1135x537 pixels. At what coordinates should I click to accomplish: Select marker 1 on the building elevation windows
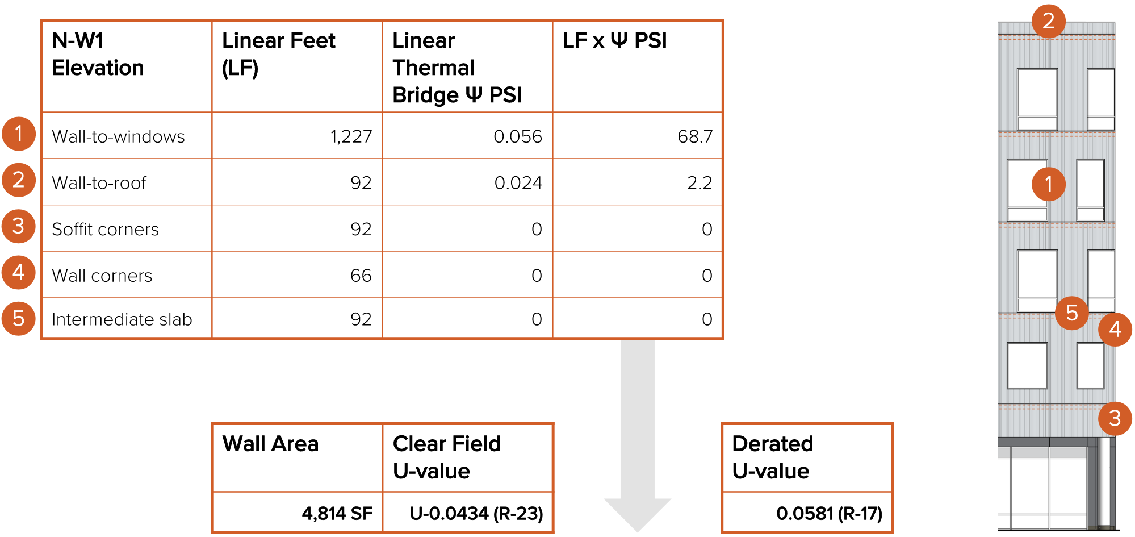pyautogui.click(x=1048, y=184)
